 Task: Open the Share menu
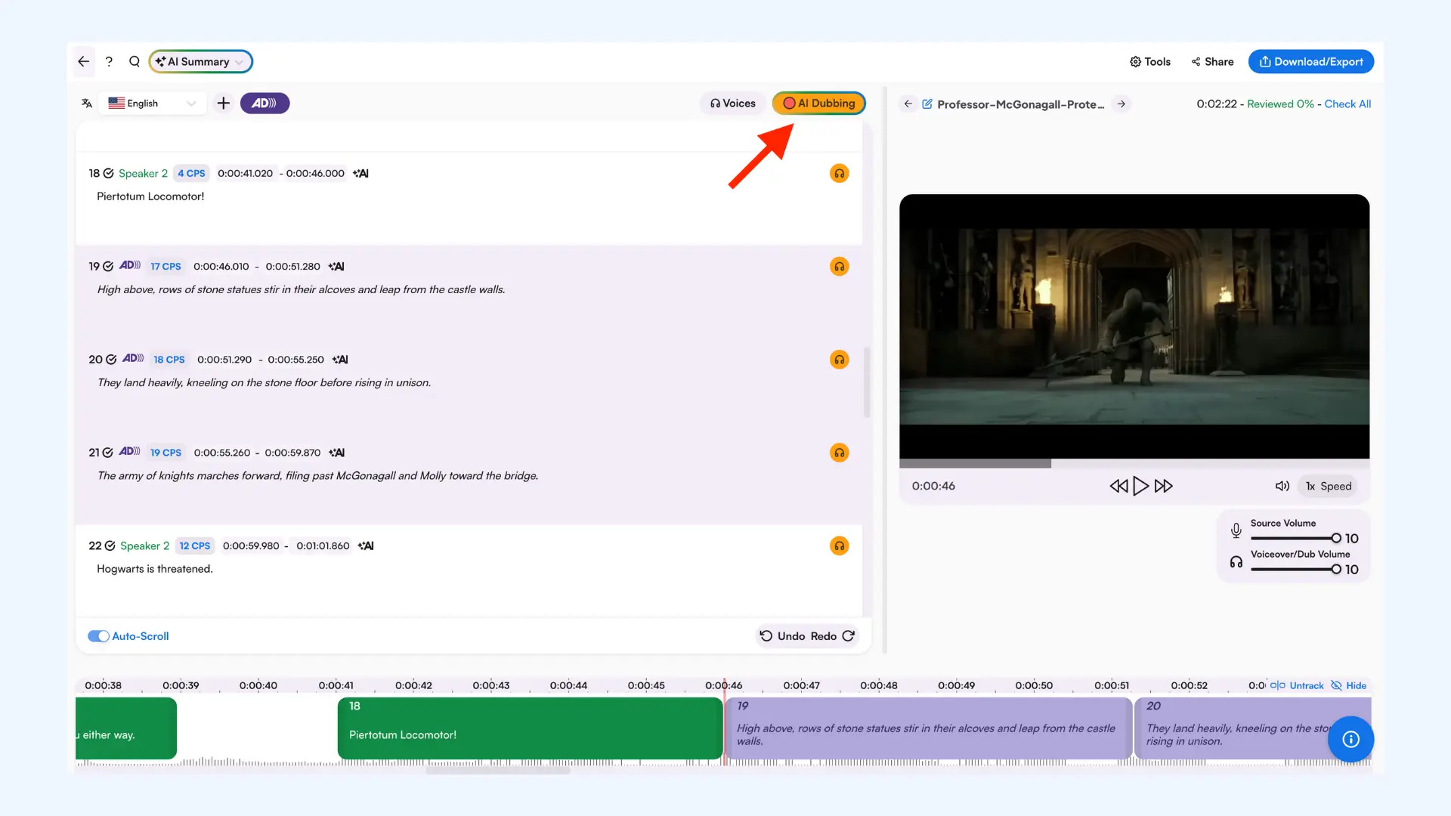[x=1211, y=61]
